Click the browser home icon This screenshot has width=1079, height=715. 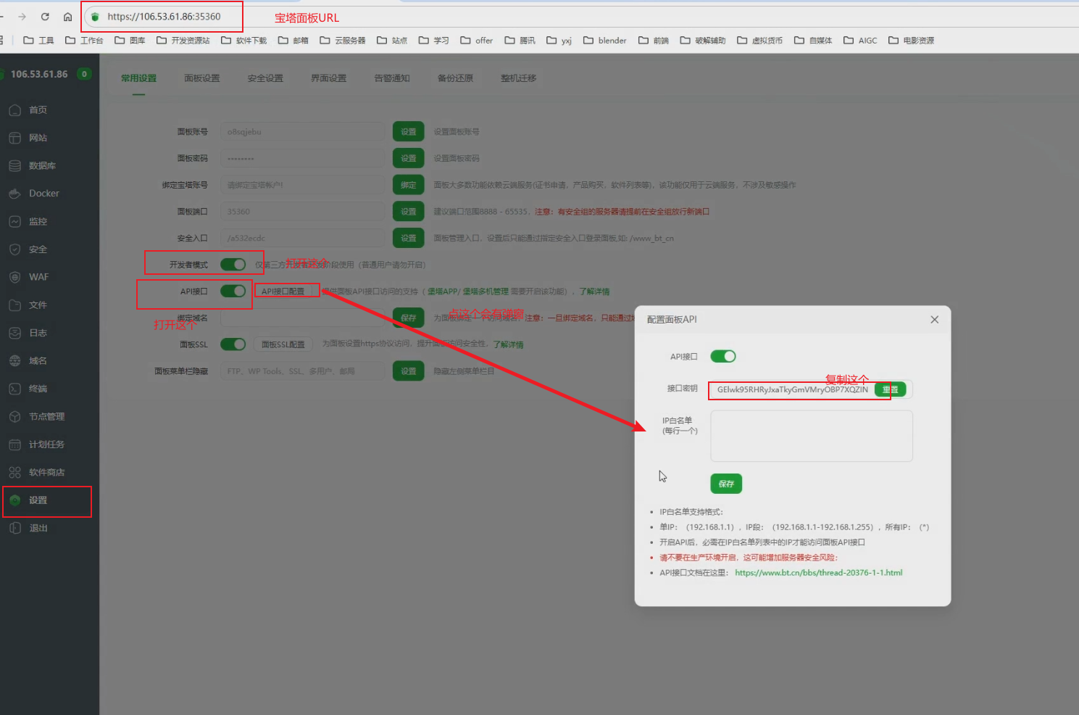click(67, 17)
